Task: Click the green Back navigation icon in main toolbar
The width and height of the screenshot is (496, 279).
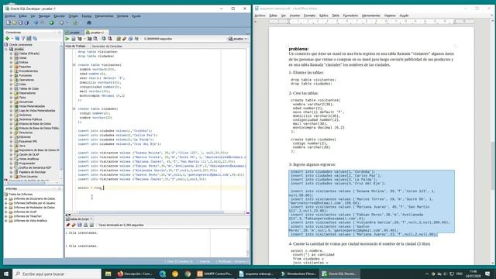Action: tap(51, 22)
